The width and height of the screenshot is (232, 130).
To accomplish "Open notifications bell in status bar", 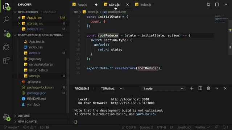I will coord(225,127).
